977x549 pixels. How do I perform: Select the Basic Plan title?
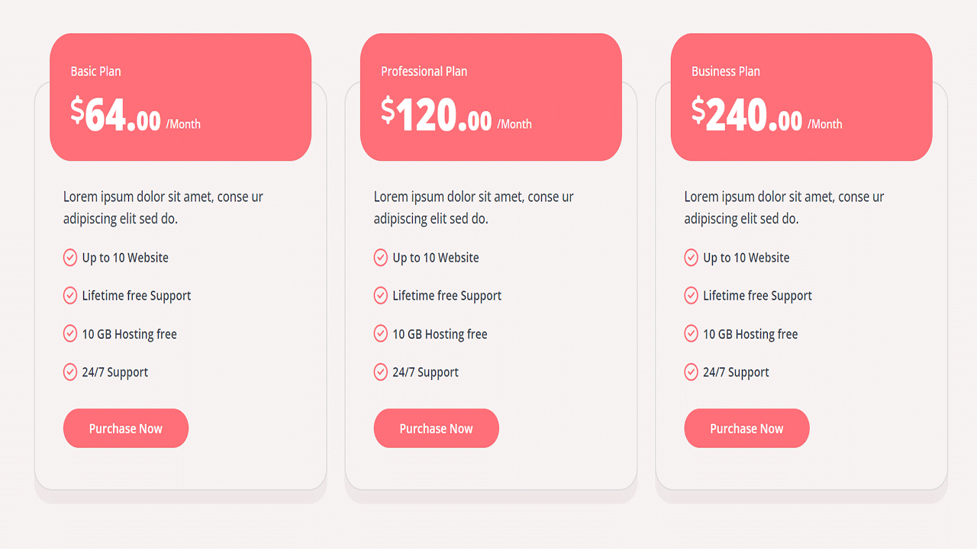pos(95,71)
